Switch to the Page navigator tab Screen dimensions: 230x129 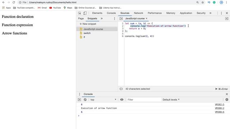81,18
